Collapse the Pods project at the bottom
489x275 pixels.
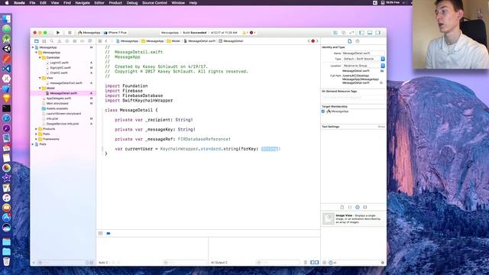click(x=33, y=144)
